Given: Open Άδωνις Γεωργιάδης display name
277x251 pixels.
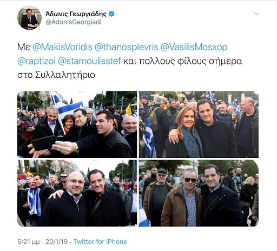Looking at the screenshot, I should click(x=76, y=14).
